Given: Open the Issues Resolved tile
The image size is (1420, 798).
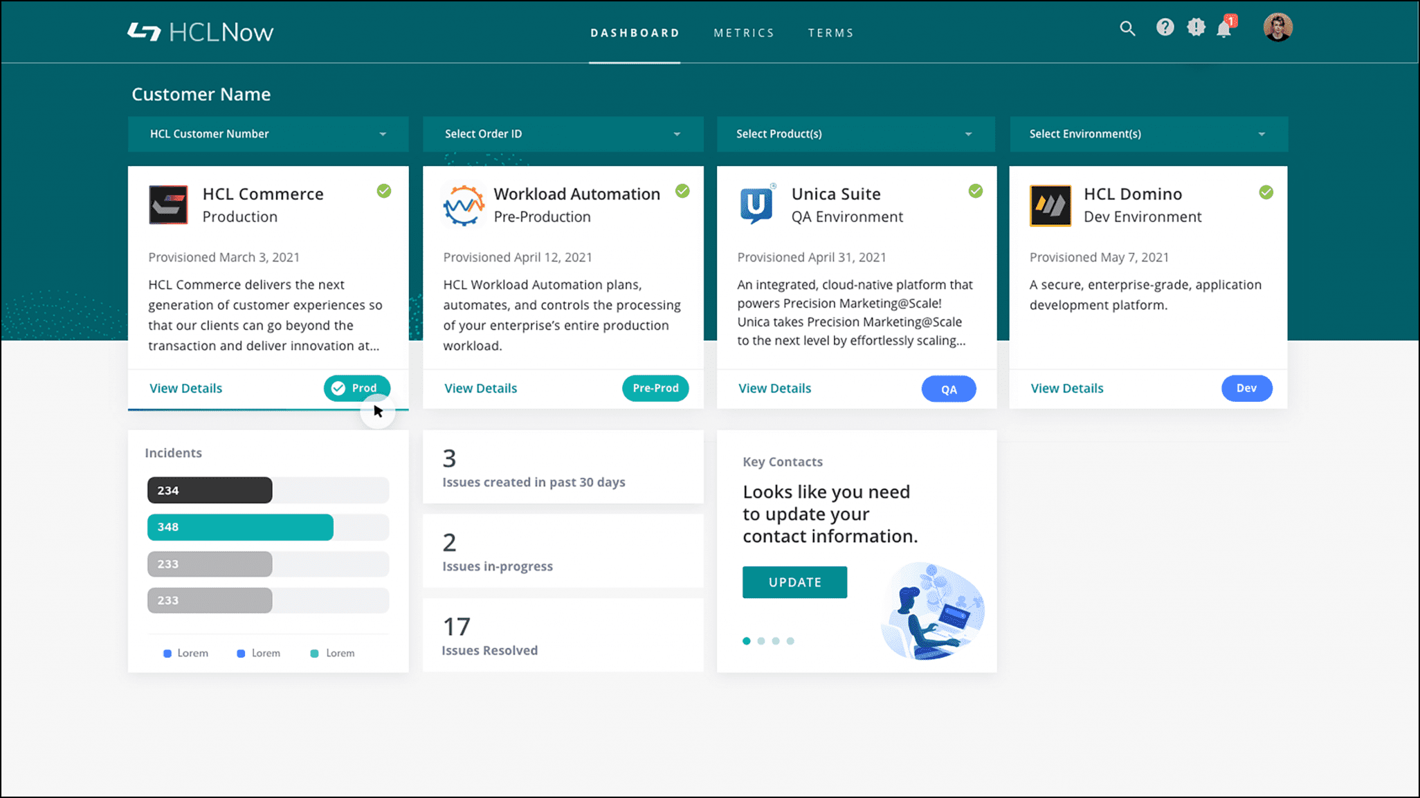Looking at the screenshot, I should pos(563,635).
